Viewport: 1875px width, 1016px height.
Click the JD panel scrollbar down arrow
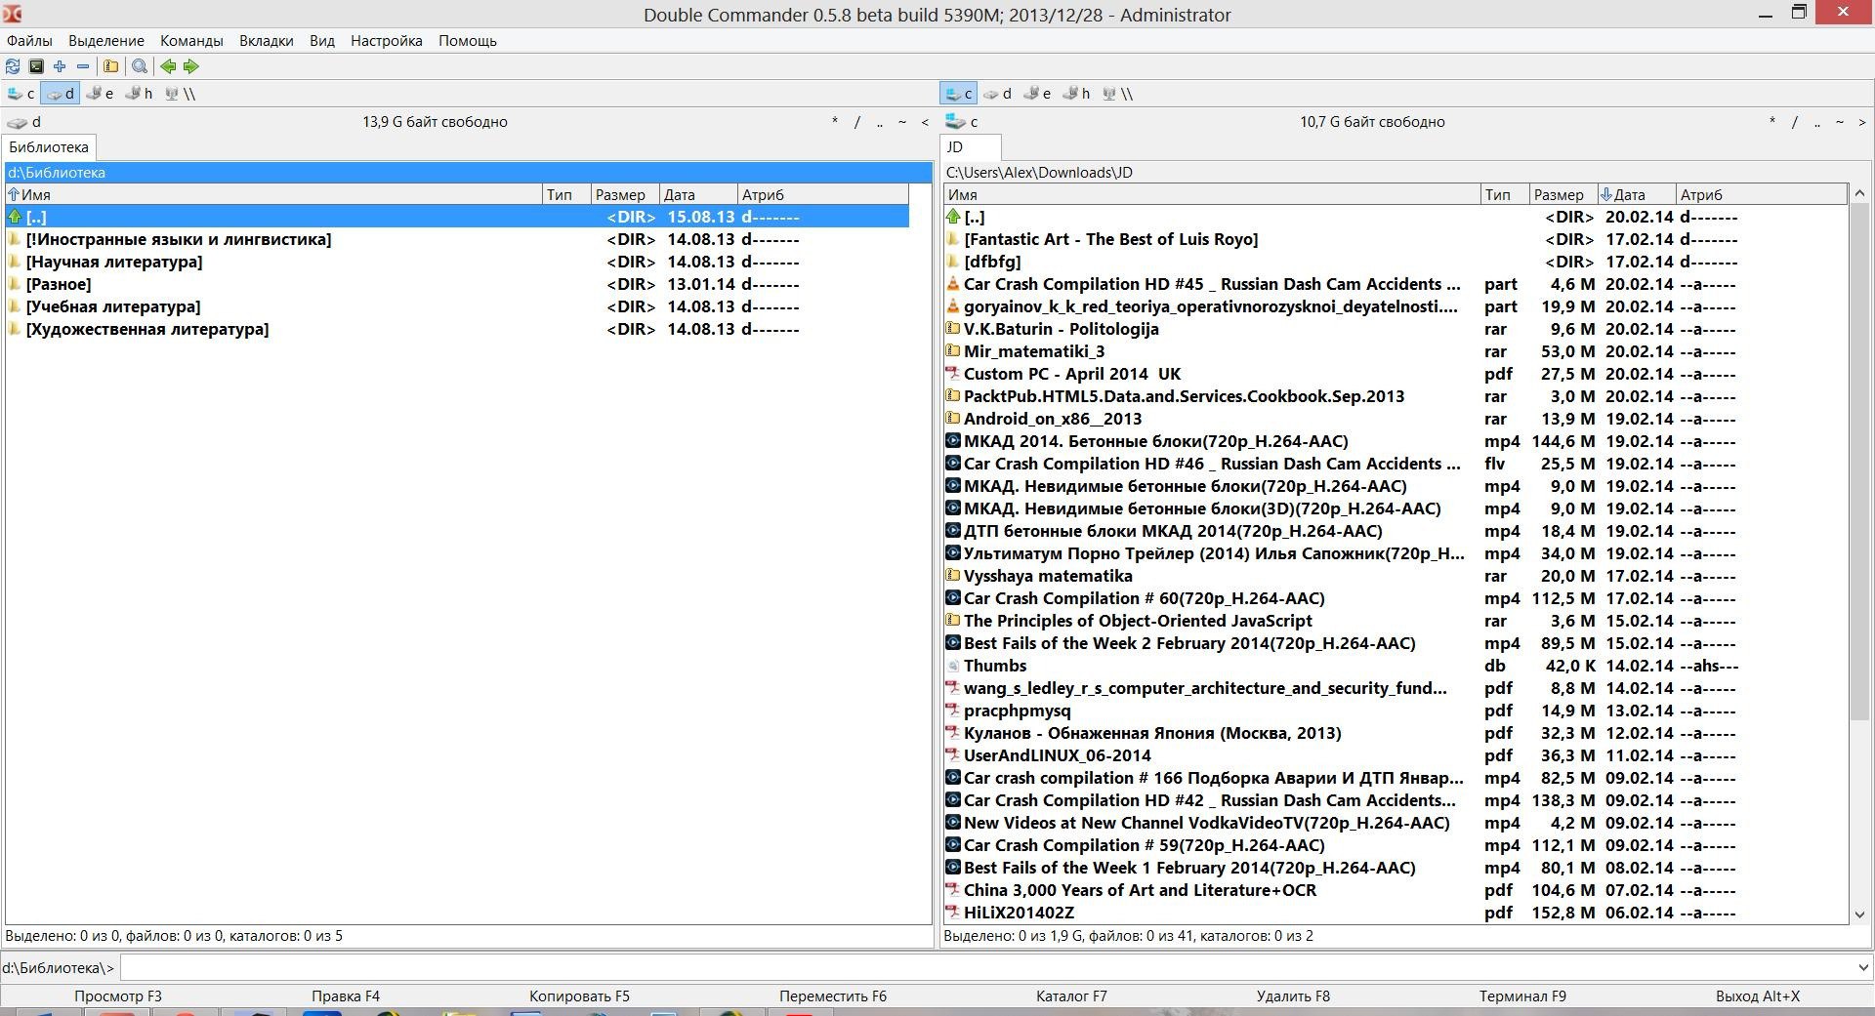[x=1859, y=914]
